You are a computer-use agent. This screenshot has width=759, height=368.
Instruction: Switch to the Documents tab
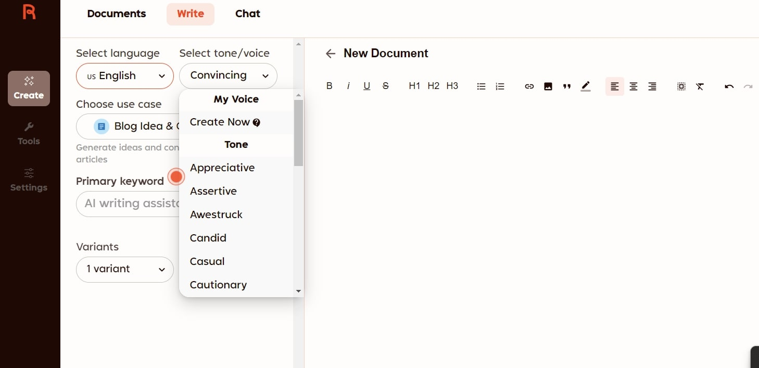point(117,14)
